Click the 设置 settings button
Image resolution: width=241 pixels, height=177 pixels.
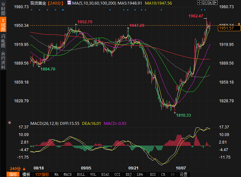[183, 174]
